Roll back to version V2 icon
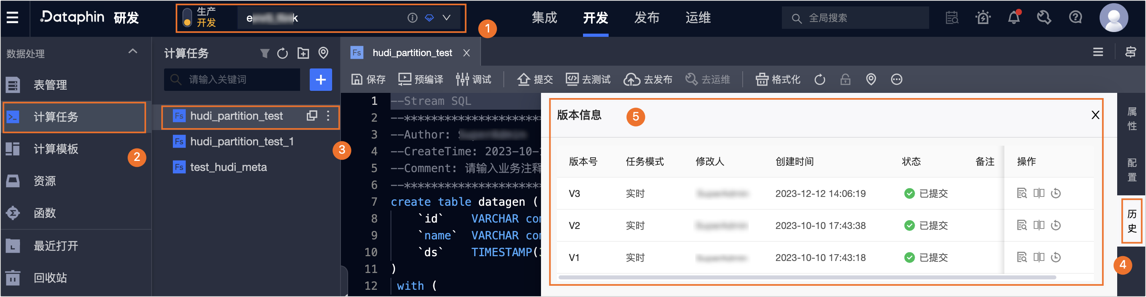This screenshot has width=1146, height=297. (1056, 225)
